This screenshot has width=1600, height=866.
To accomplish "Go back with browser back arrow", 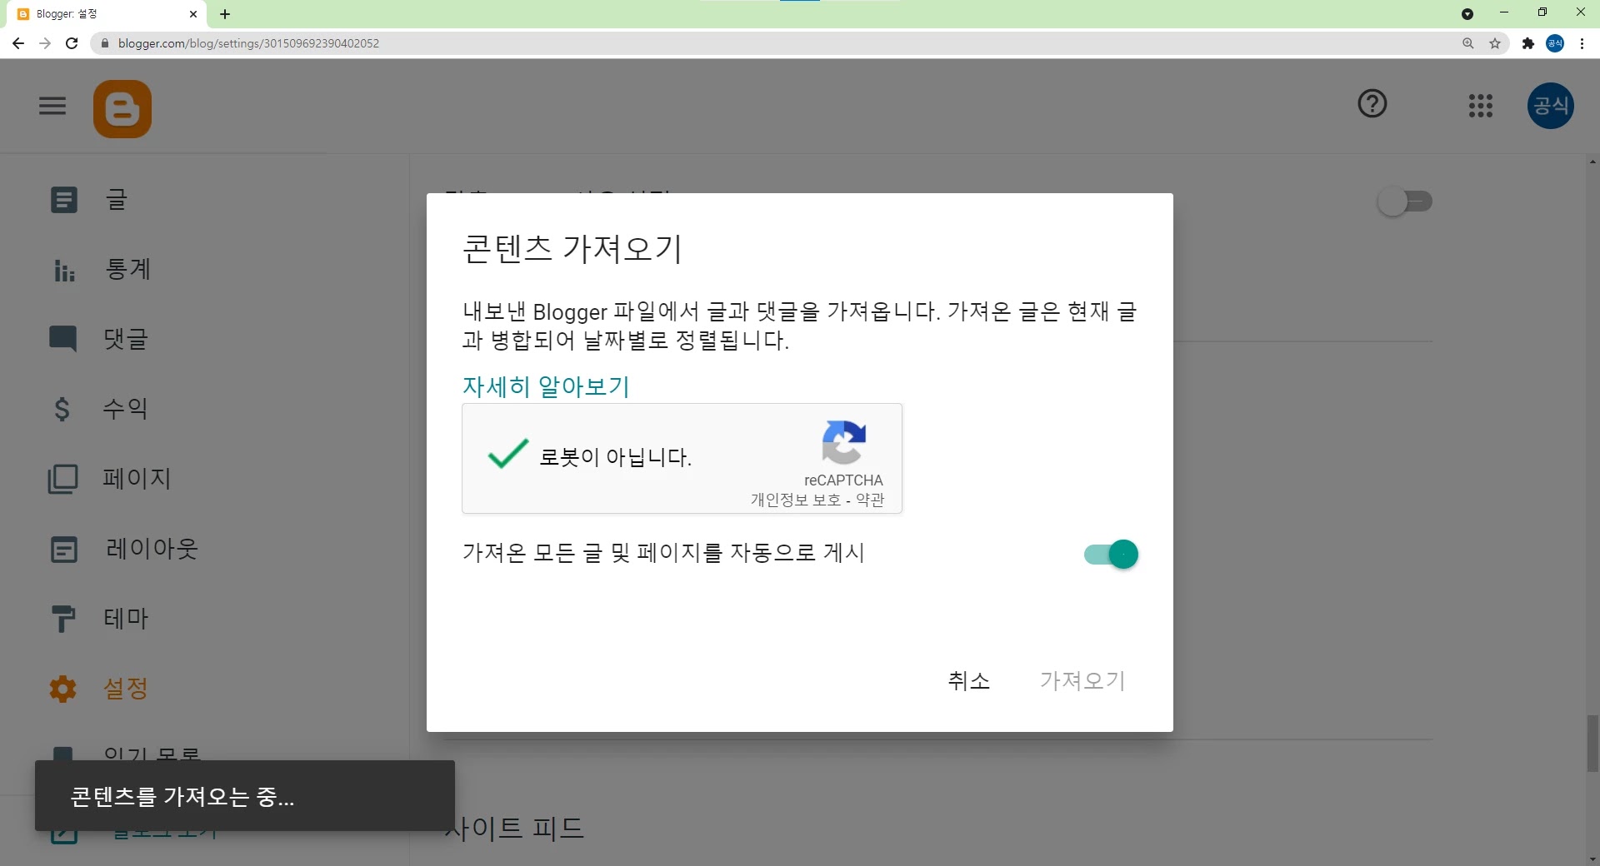I will (x=18, y=43).
